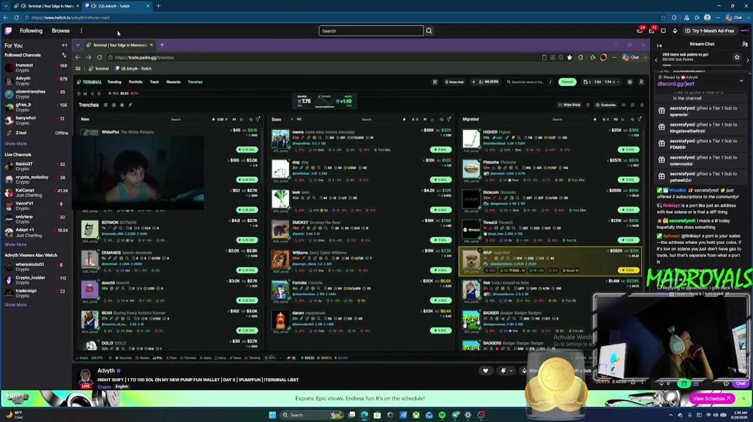753x422 pixels.
Task: Open the weather widget on taskbar
Action: (x=14, y=415)
